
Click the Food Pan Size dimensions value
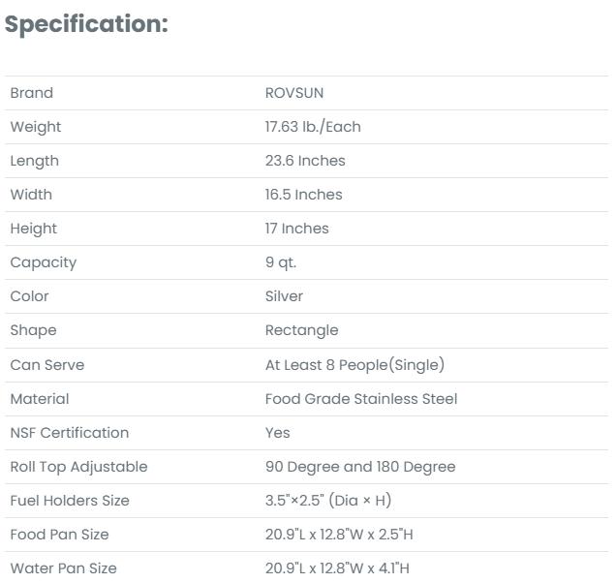click(x=339, y=535)
